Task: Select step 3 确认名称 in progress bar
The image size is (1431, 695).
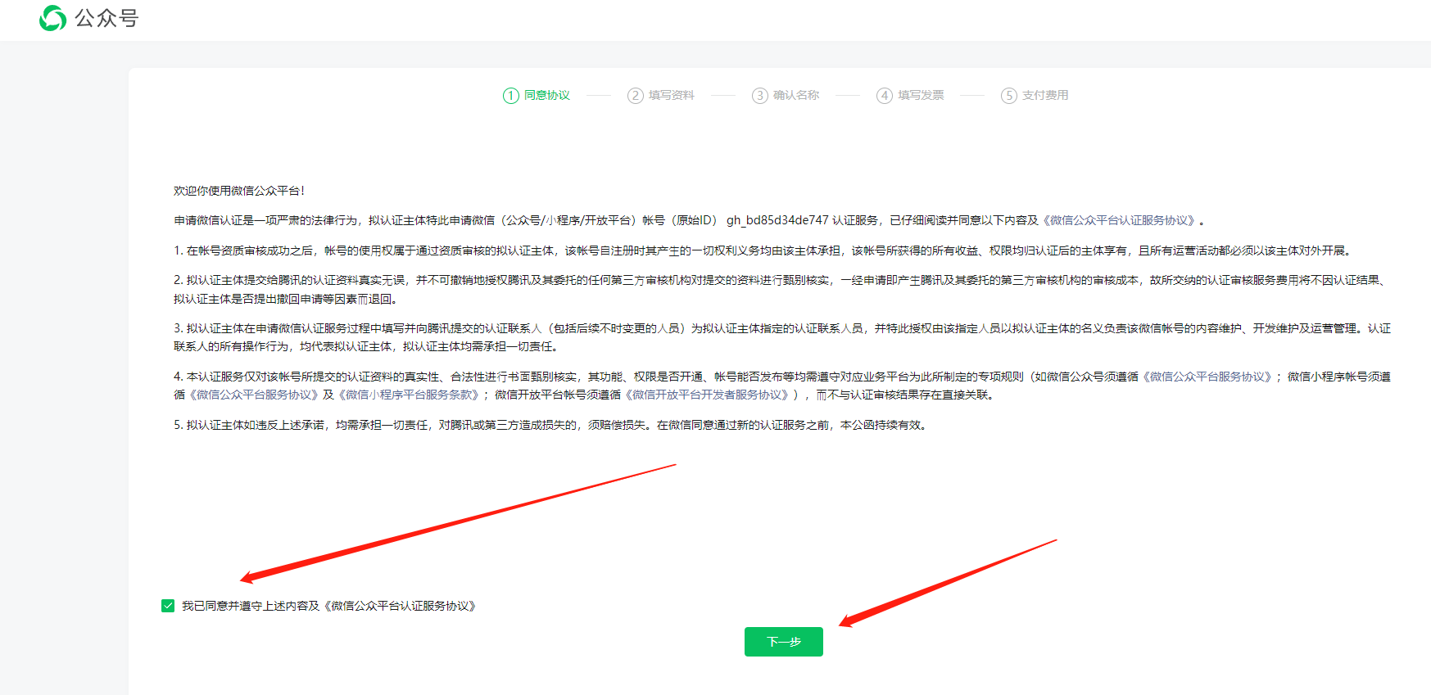Action: point(786,96)
